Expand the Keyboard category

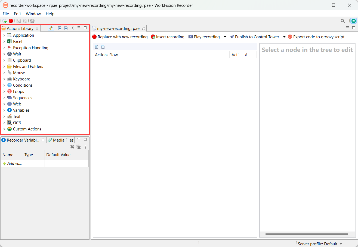[4, 79]
